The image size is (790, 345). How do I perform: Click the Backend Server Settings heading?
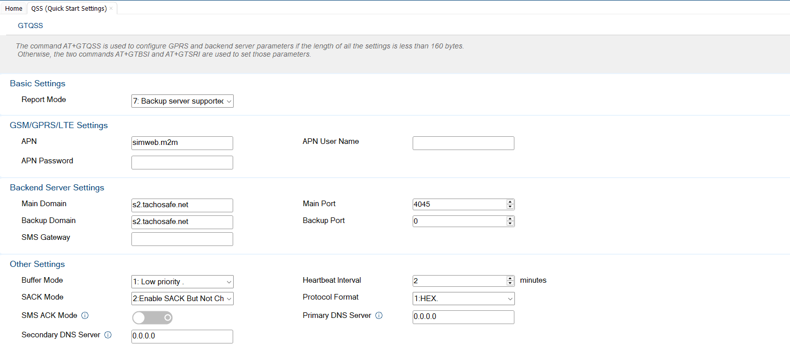click(57, 187)
